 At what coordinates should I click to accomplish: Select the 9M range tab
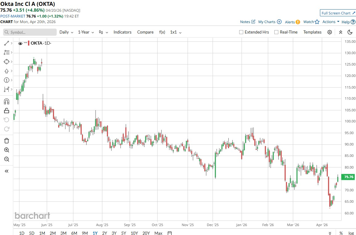point(85,233)
